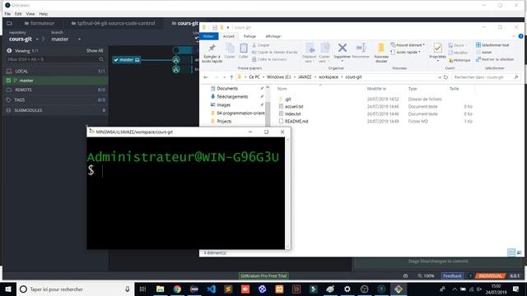Open the master branch dropdown

[66, 39]
